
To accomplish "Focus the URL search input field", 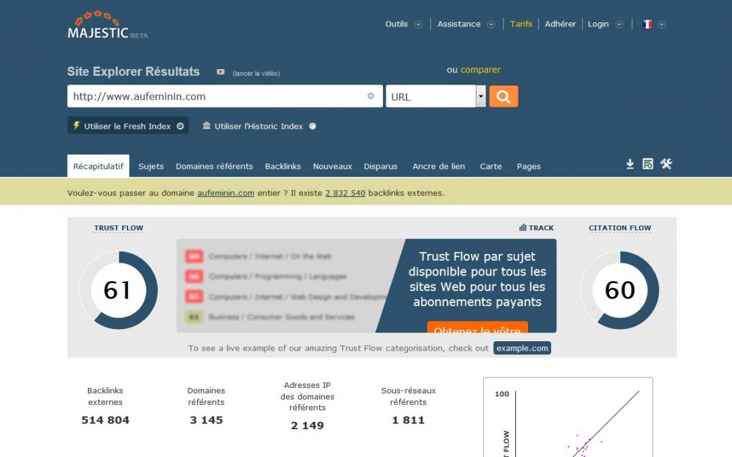I will pos(224,97).
